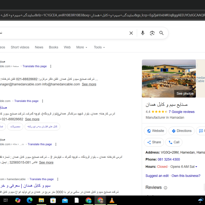Click See more after info@hamedancable.com
Image resolution: width=205 pixels, height=205 pixels.
coord(89,84)
